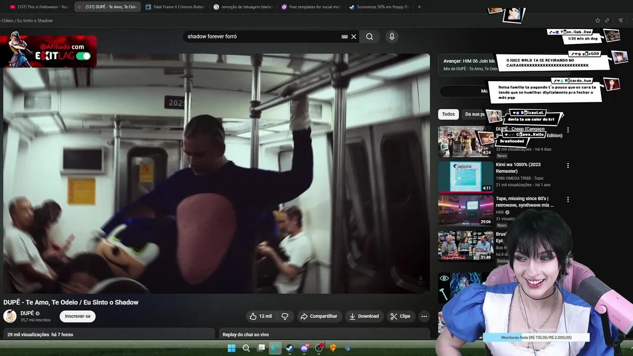This screenshot has height=356, width=633.
Task: Click the YouTube search magnifier icon
Action: 369,37
